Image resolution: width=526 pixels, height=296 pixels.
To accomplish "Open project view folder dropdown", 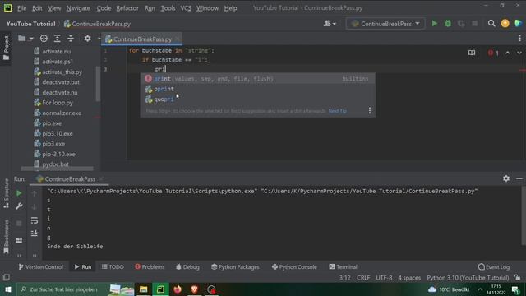I will click(x=25, y=39).
